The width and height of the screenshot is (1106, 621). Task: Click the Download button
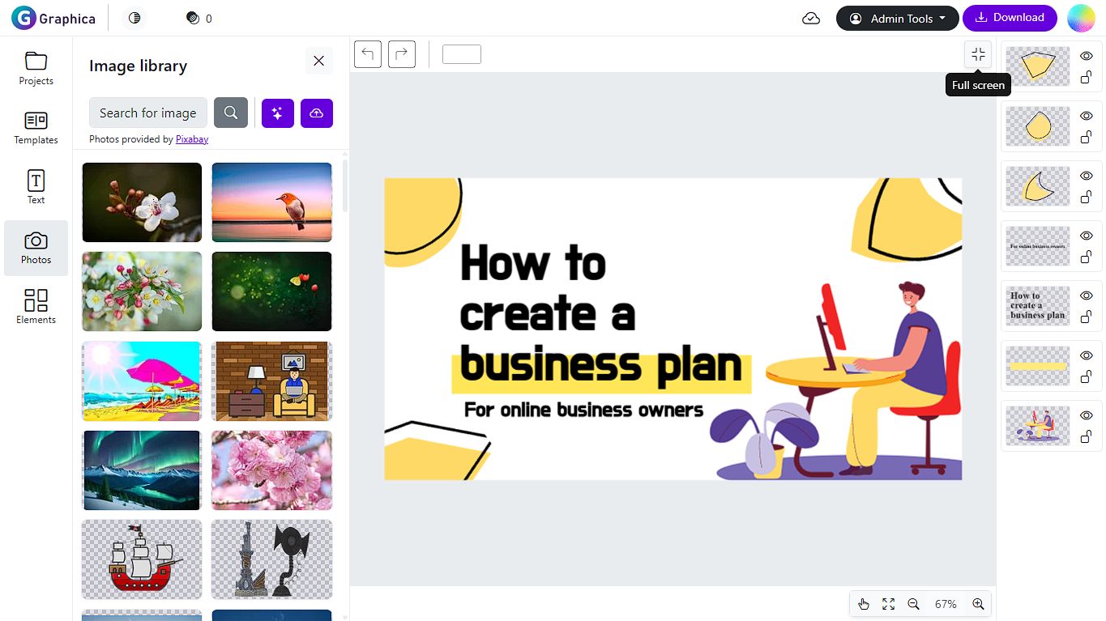1010,18
